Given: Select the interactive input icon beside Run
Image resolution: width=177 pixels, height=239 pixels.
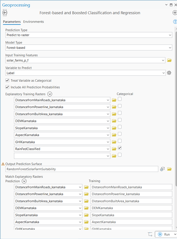Looking at the screenshot, I should [x=150, y=234].
